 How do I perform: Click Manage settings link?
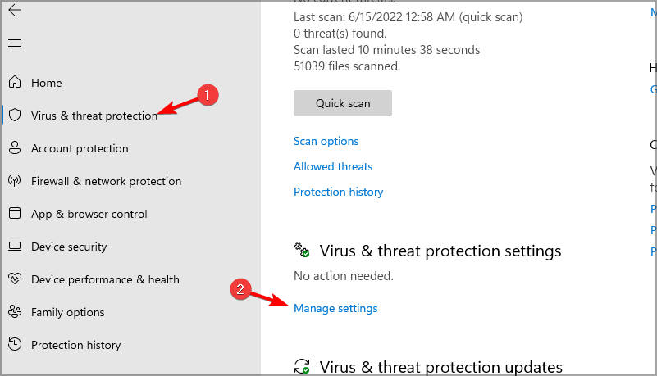(335, 308)
